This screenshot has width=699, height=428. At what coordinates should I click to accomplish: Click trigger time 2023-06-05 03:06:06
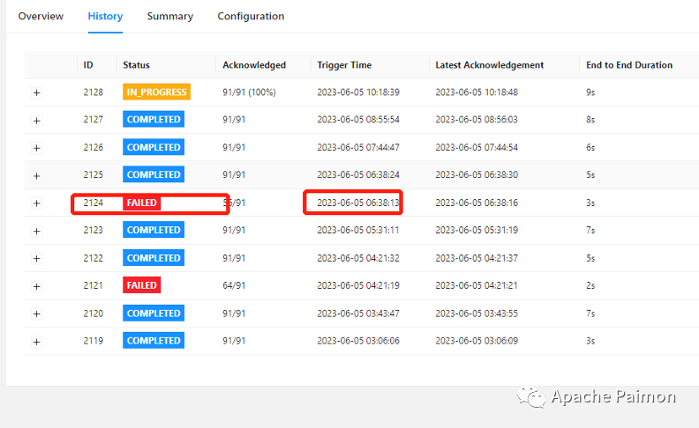(358, 341)
